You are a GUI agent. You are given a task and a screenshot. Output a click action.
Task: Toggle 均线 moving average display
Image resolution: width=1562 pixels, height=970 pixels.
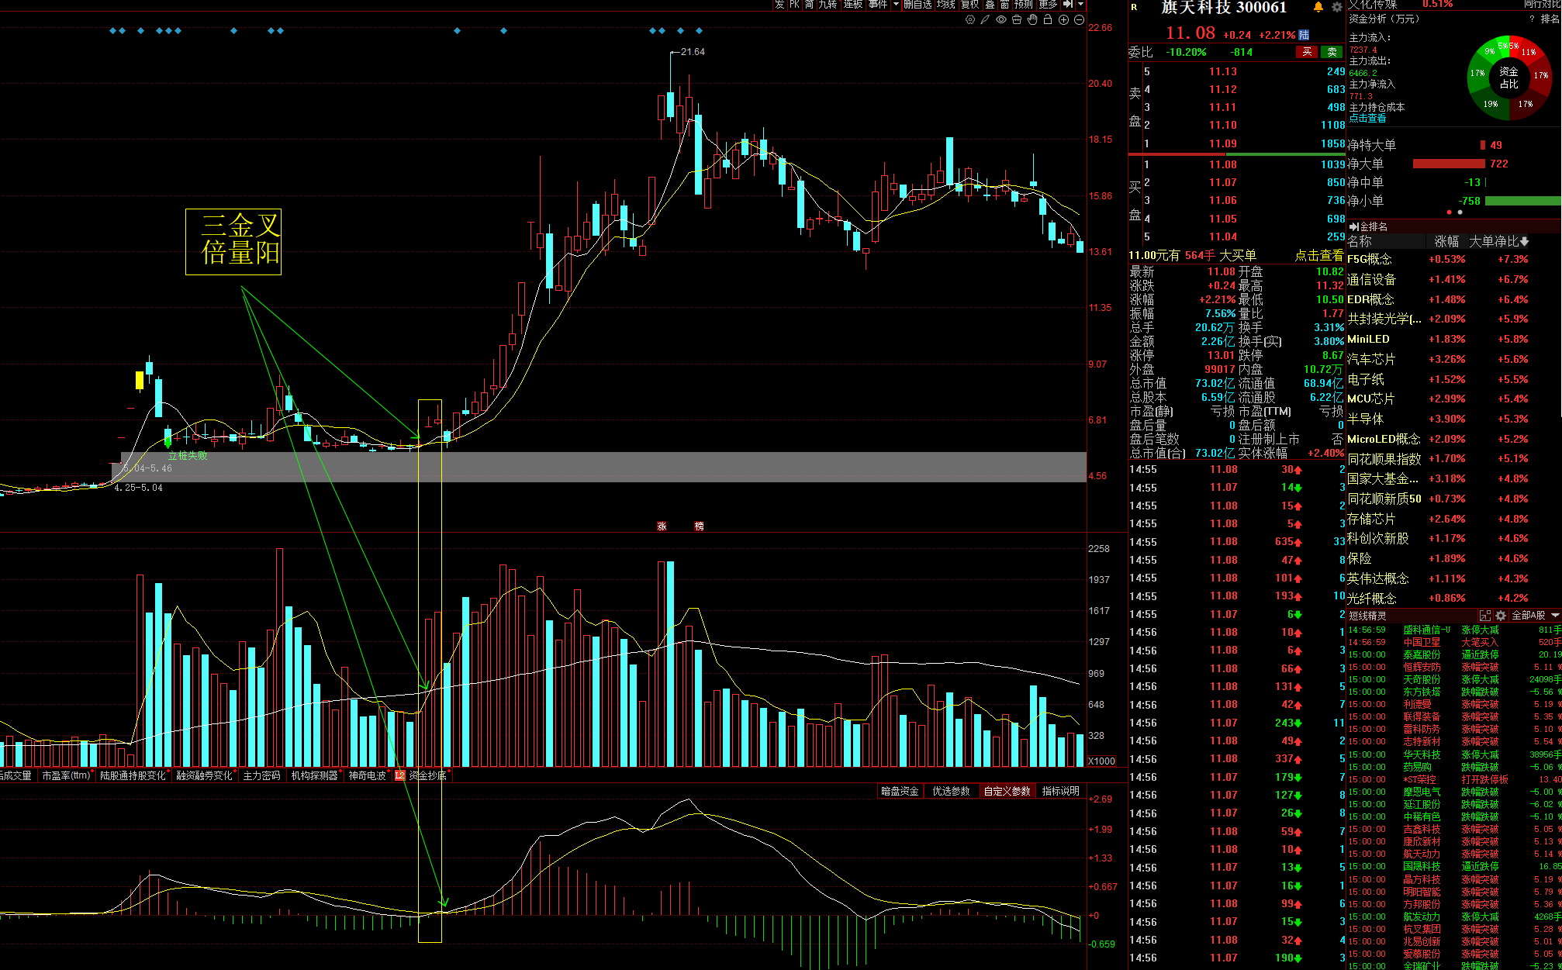(x=945, y=5)
